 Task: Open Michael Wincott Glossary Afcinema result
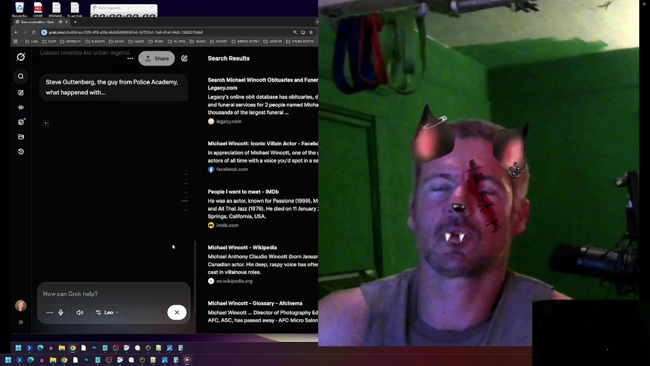tap(255, 303)
